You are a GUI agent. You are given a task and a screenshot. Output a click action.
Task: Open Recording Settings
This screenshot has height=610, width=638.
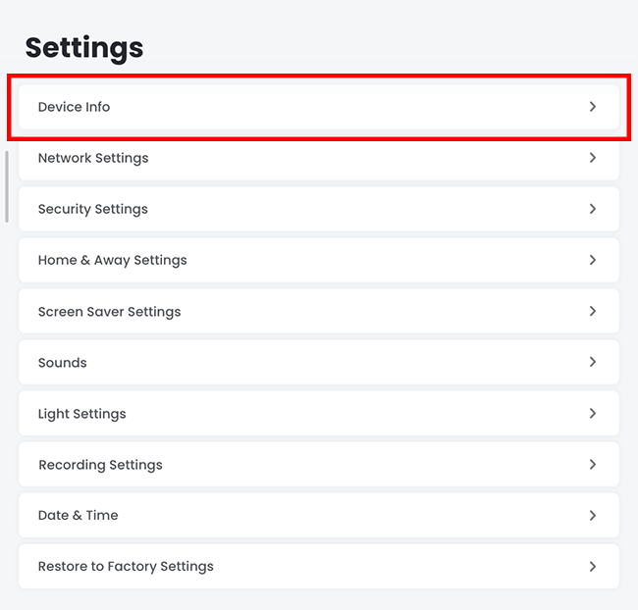[x=100, y=465]
